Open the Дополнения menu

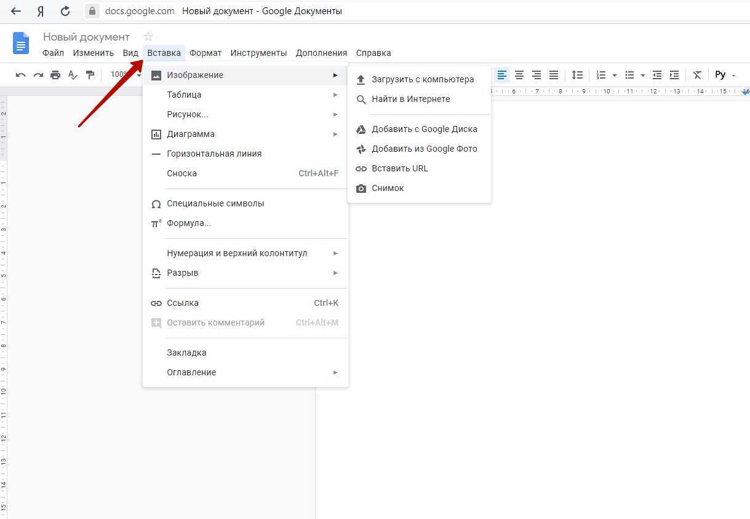322,53
